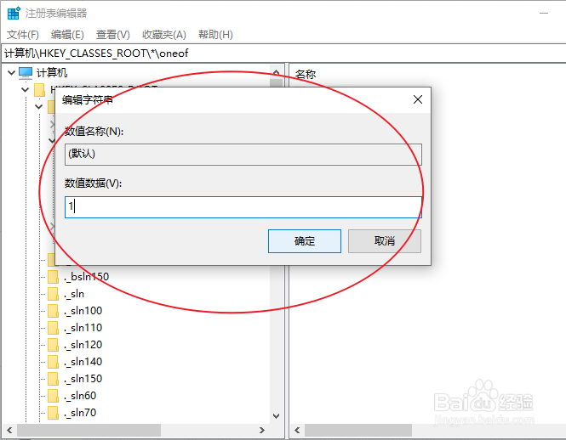Select the ._sln120 key
This screenshot has height=440, width=566.
pos(83,345)
